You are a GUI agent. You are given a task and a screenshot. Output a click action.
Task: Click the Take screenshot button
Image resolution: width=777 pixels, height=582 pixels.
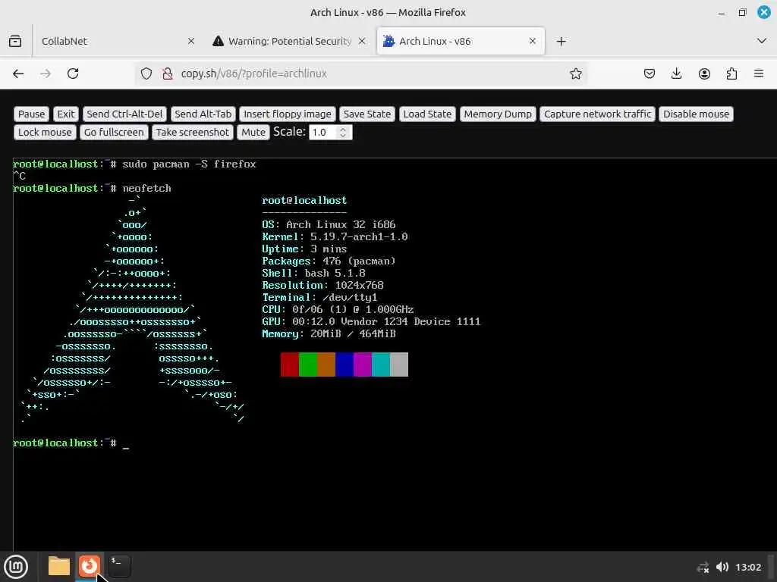pyautogui.click(x=192, y=133)
